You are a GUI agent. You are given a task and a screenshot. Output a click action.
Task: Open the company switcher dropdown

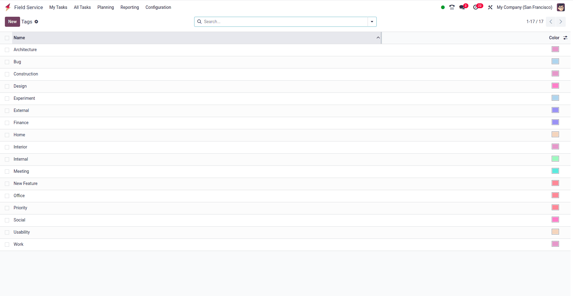(524, 7)
